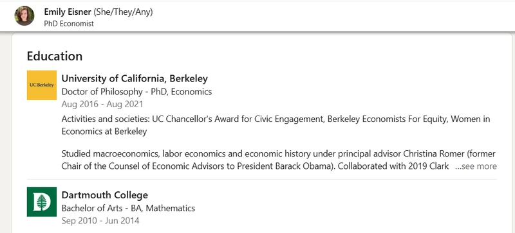Click the 'Aug 2016 - Aug 2021' date range
515x233 pixels.
tap(102, 104)
